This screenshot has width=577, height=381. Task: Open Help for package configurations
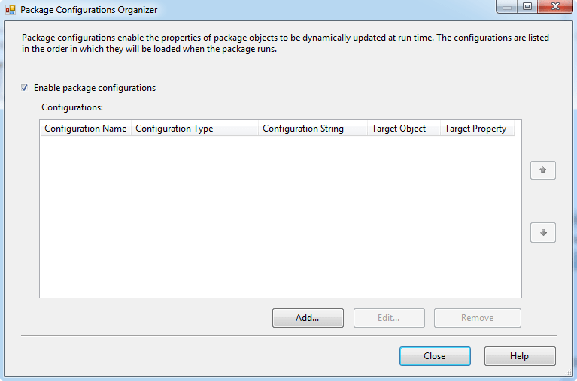(x=520, y=356)
